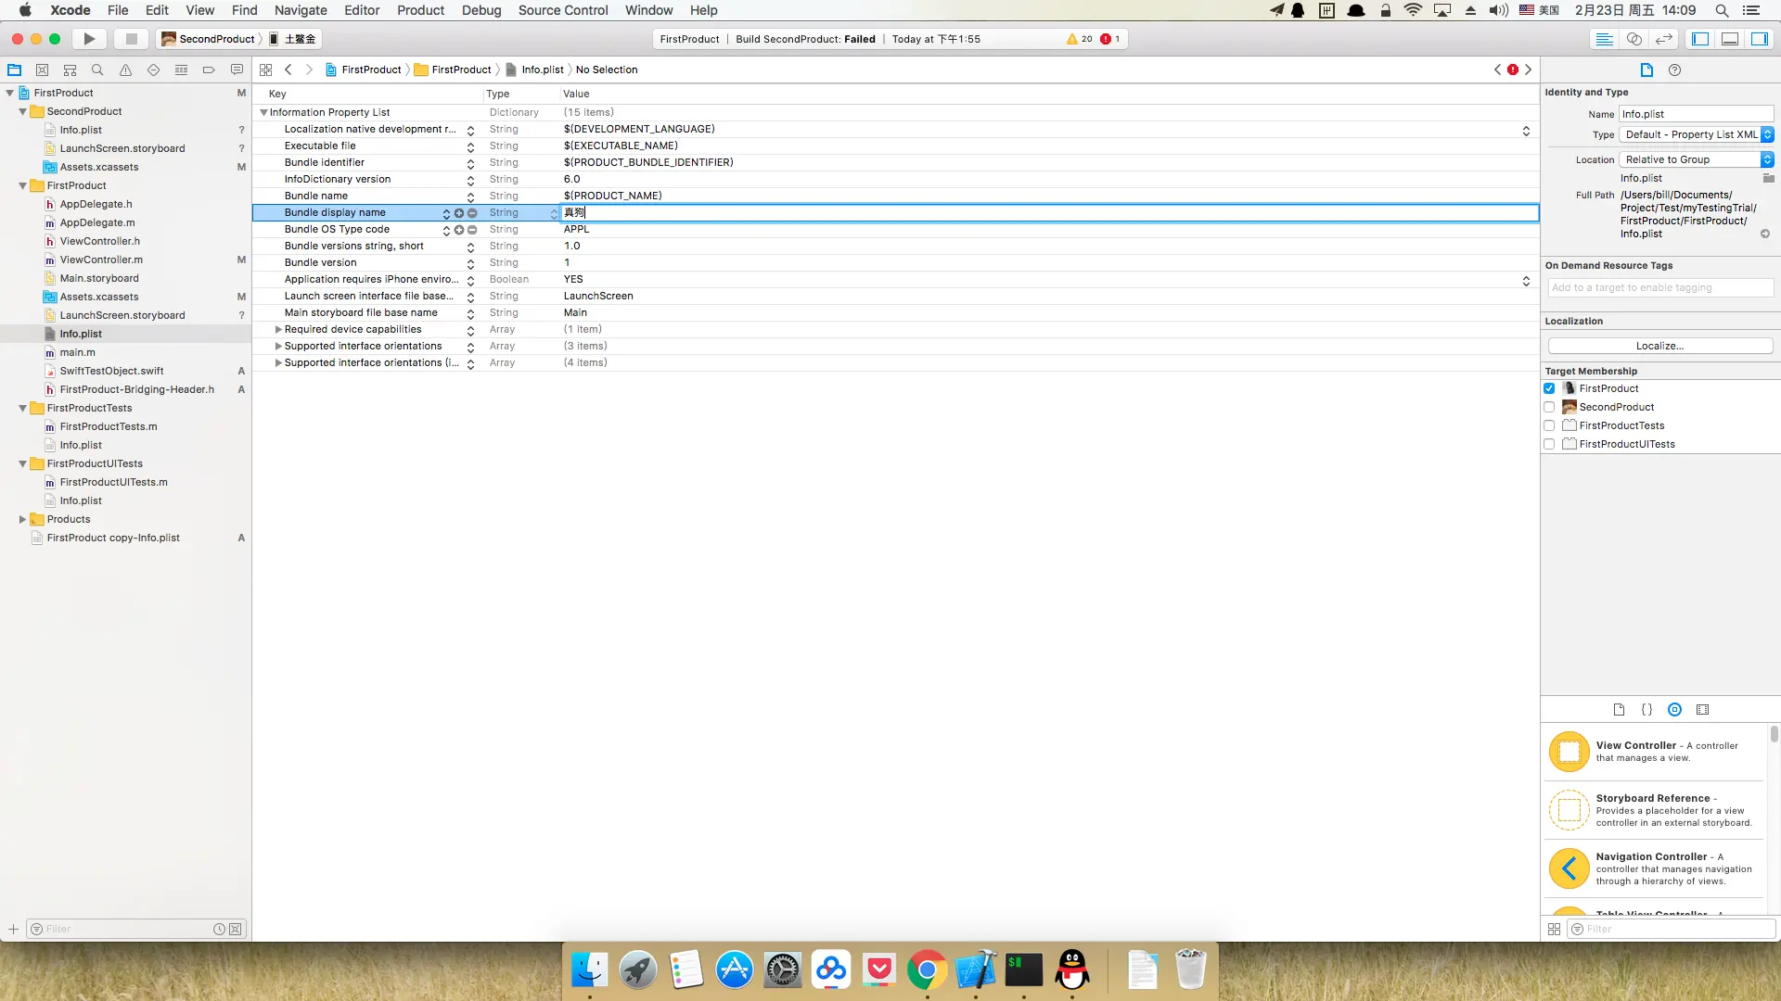Click the Stop build button
Screen dimensions: 1781x1001
pos(131,39)
